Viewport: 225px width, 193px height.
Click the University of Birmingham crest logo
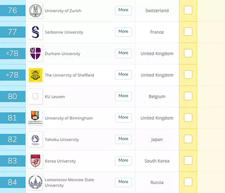click(x=35, y=118)
